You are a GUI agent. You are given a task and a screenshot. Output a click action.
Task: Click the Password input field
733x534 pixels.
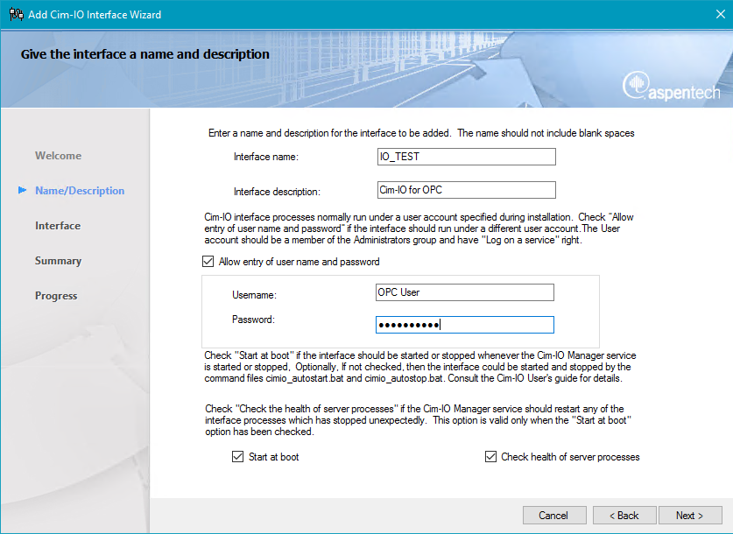click(465, 325)
